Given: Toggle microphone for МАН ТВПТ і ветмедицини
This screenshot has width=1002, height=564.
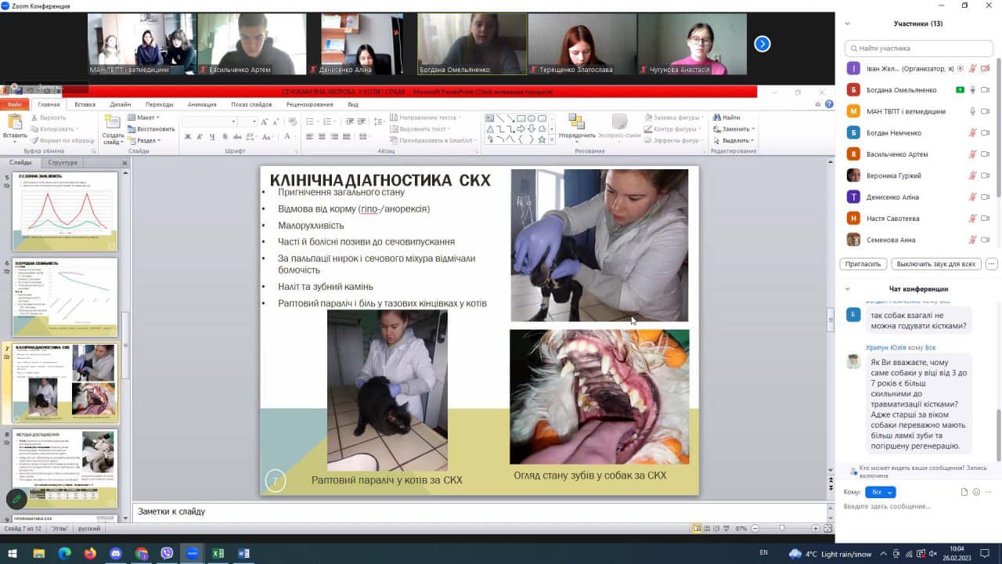Looking at the screenshot, I should [972, 111].
